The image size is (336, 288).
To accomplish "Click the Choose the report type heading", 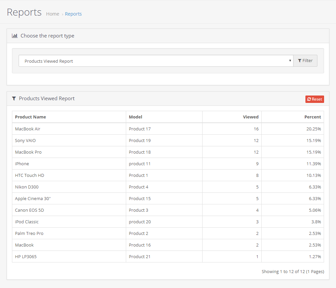I will tap(47, 36).
